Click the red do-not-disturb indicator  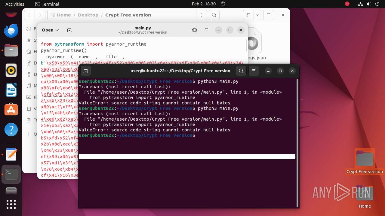point(347,4)
